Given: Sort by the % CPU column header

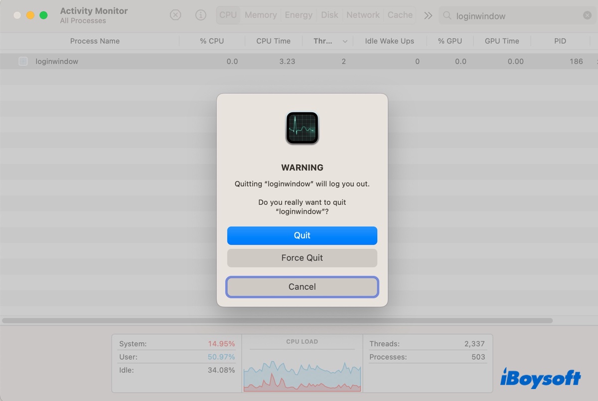Looking at the screenshot, I should pyautogui.click(x=212, y=41).
